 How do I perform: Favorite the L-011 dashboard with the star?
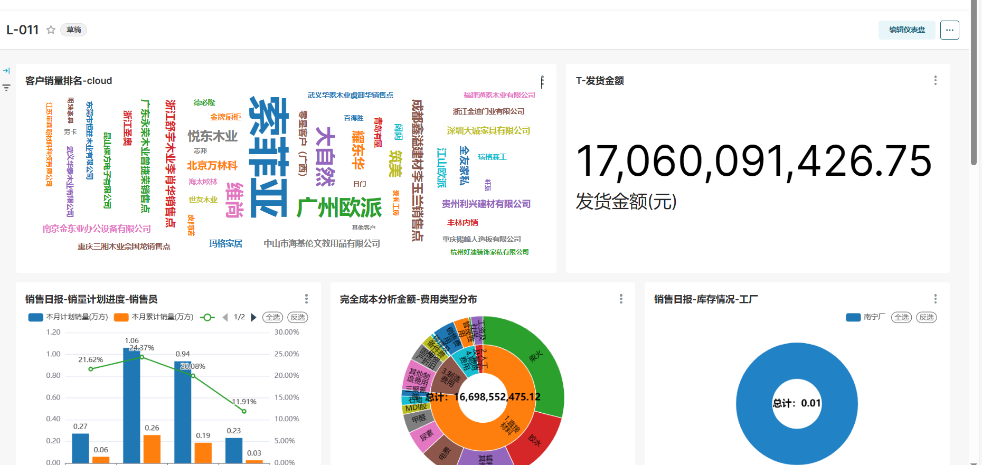click(51, 30)
